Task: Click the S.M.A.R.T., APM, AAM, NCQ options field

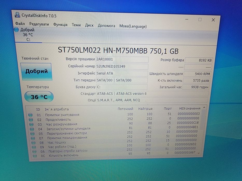Action: (152, 100)
